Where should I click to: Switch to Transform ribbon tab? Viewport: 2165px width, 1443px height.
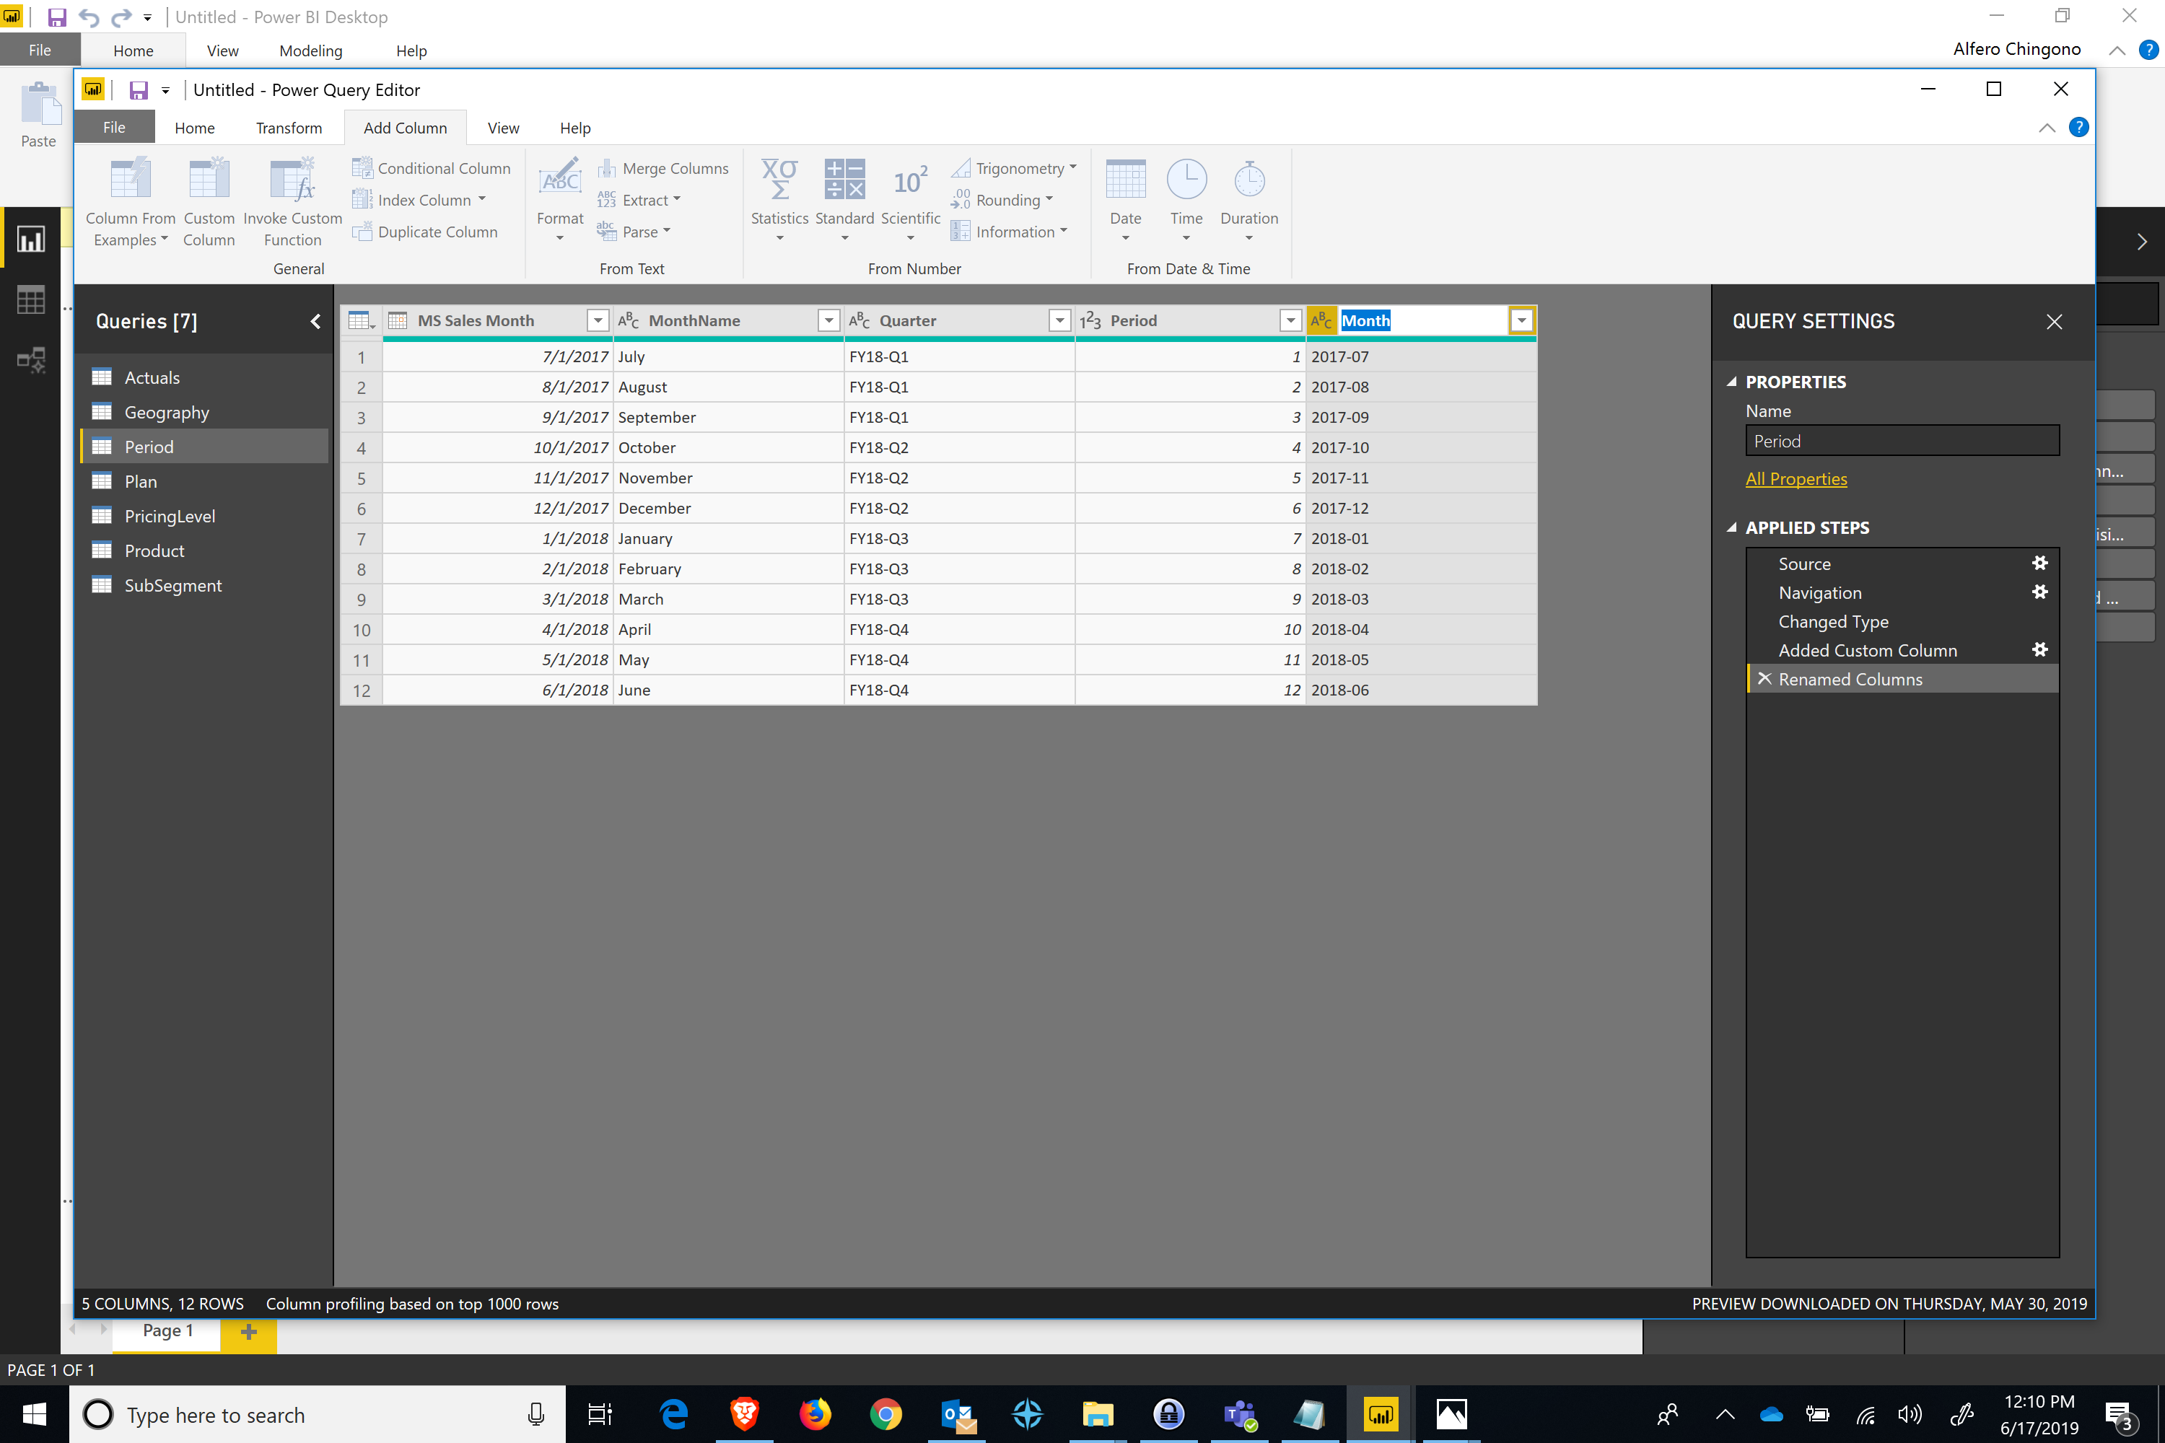289,128
